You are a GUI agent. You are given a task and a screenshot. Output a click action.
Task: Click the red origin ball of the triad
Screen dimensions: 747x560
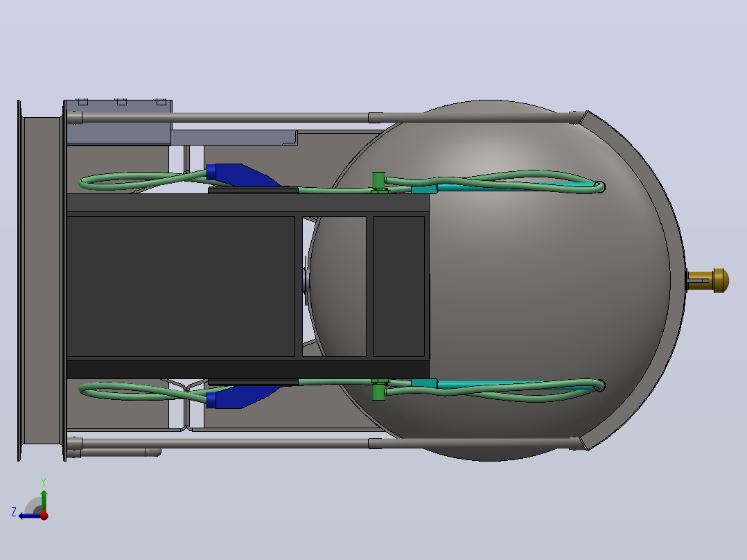coord(44,515)
